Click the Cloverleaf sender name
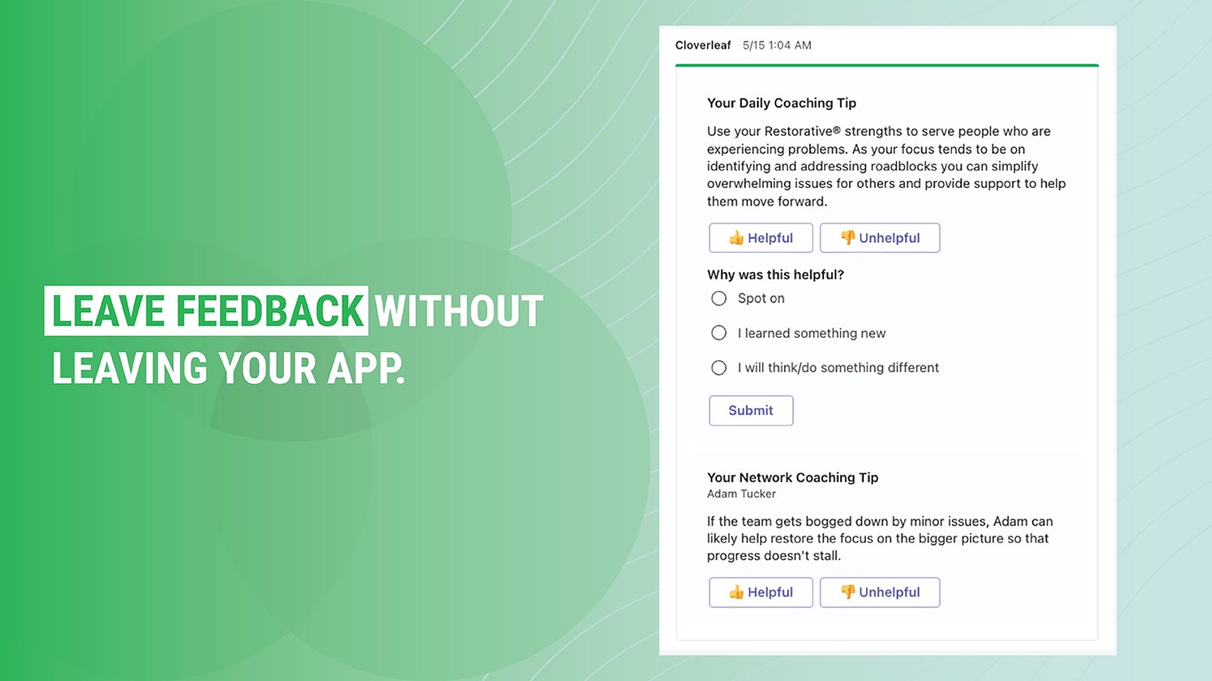Viewport: 1212px width, 681px height. 703,45
